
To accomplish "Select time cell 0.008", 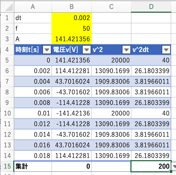I will (33, 103).
